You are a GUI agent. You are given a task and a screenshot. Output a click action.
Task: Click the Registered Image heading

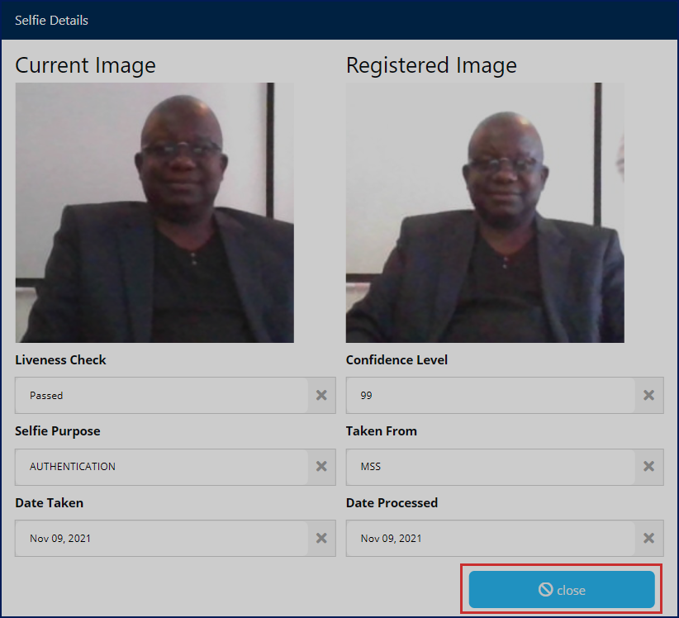tap(431, 65)
